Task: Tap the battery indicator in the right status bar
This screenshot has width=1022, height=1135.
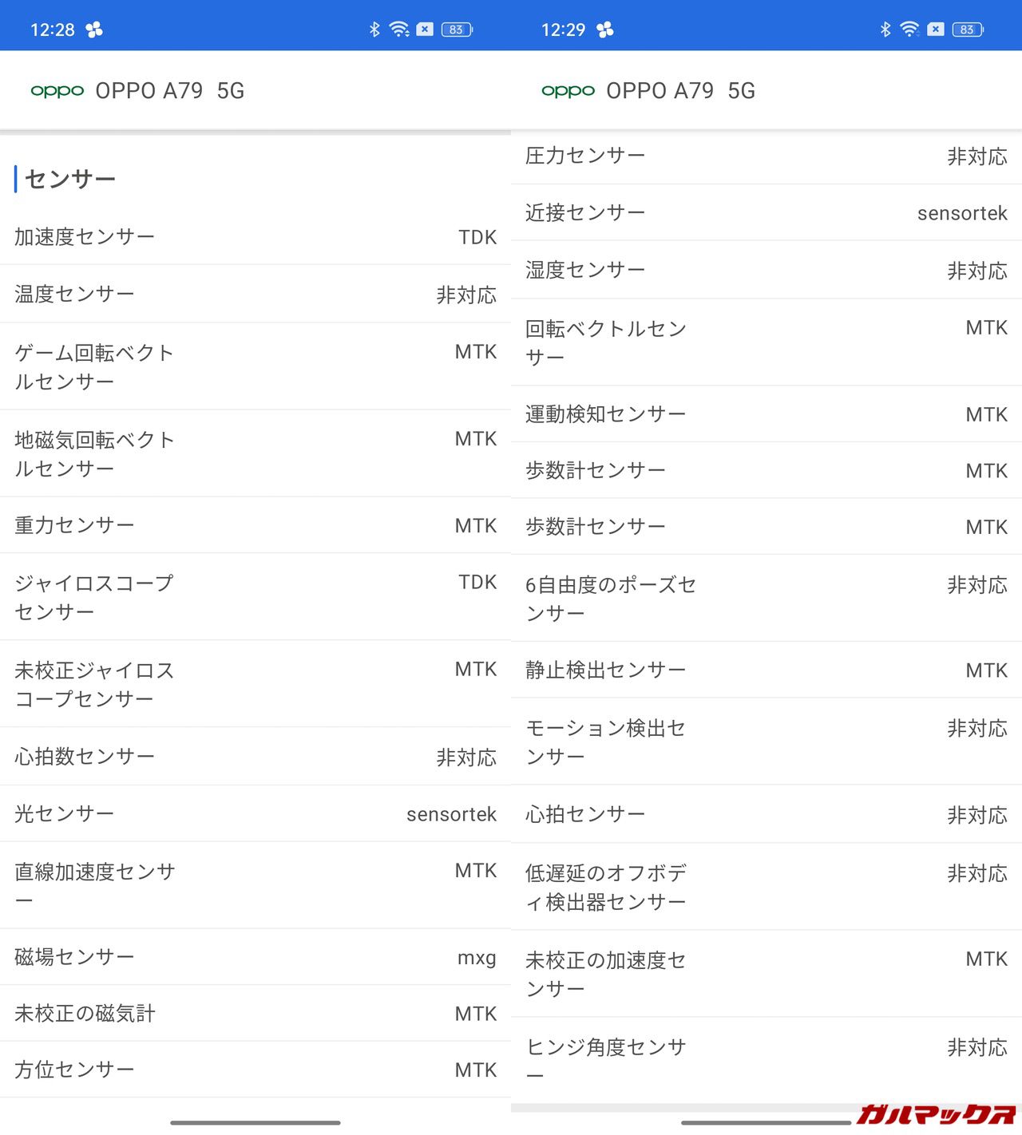Action: (x=967, y=30)
